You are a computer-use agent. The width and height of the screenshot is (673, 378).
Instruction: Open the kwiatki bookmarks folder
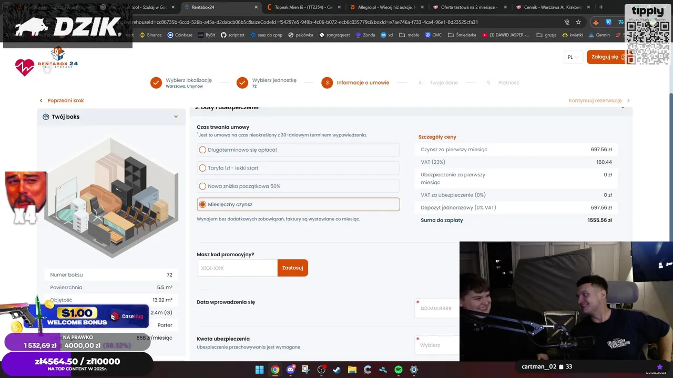click(573, 35)
